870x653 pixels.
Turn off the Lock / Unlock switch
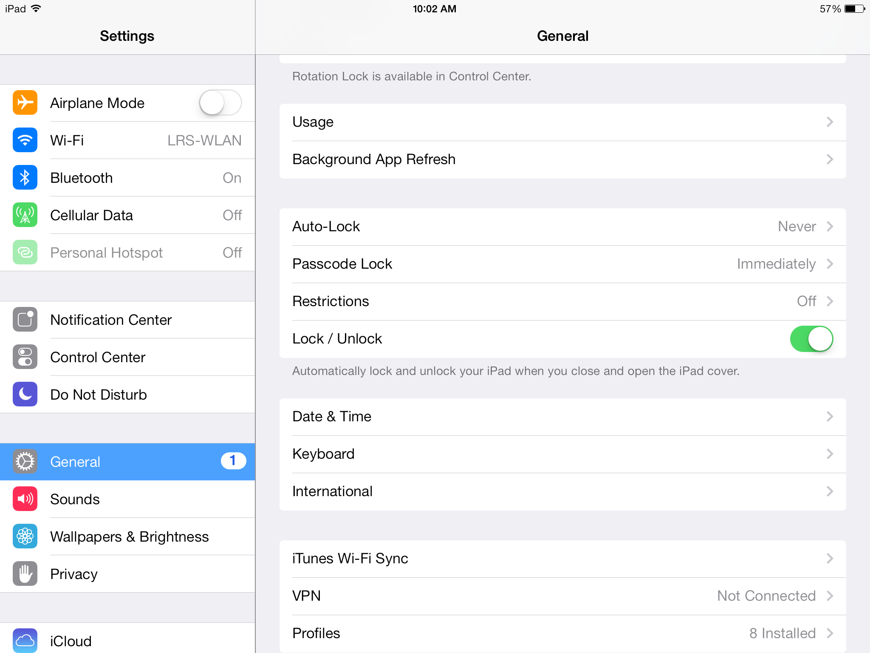(811, 339)
